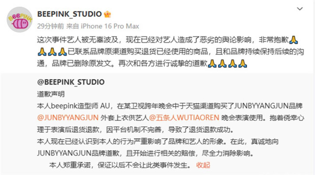
Task: Click the second emoji after 诚挚的道歉
Action: pyautogui.click(x=222, y=63)
